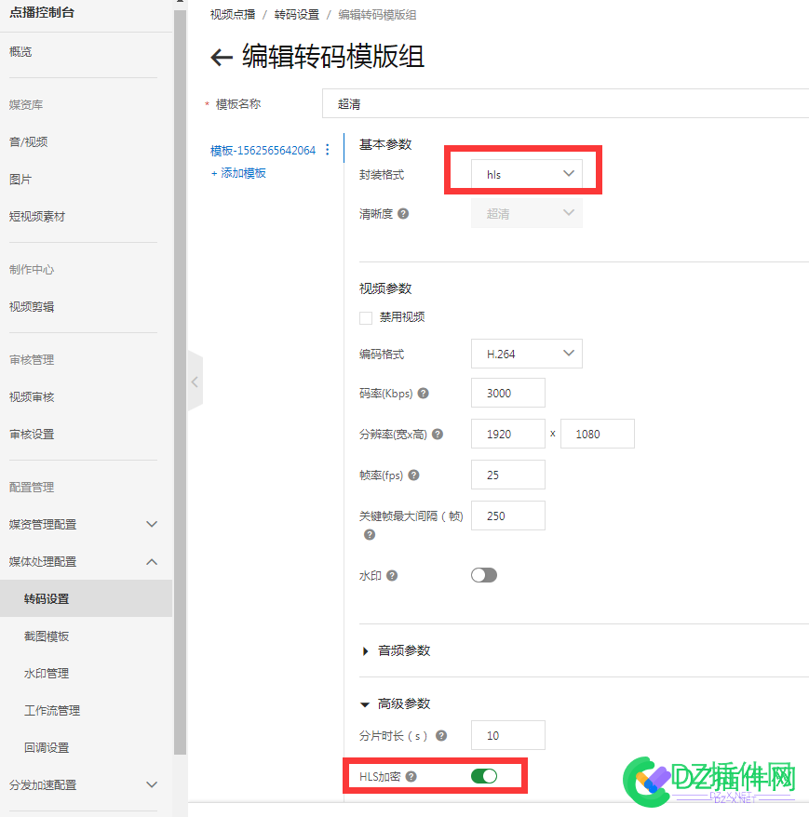809x817 pixels.
Task: Open 回调设置 in the sidebar
Action: click(x=47, y=748)
